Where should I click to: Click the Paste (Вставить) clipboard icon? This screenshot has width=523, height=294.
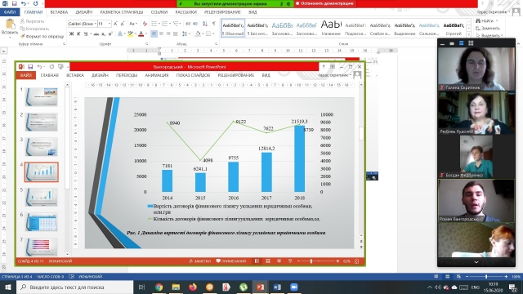tap(9, 24)
